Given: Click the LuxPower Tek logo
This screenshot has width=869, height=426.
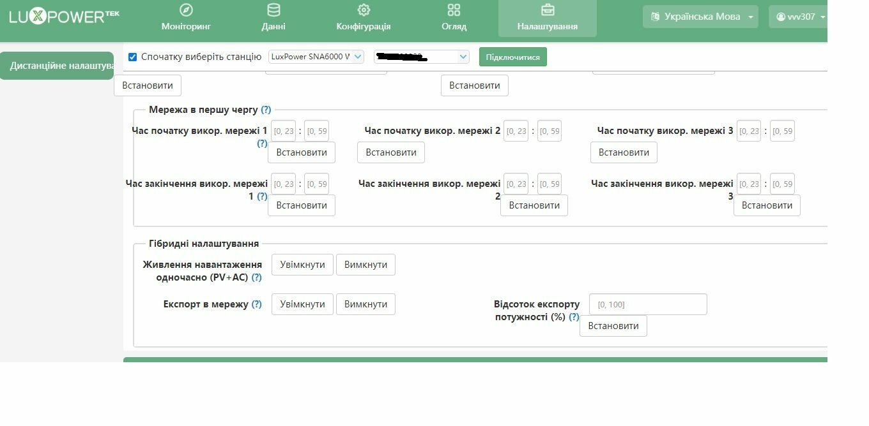Looking at the screenshot, I should coord(65,17).
